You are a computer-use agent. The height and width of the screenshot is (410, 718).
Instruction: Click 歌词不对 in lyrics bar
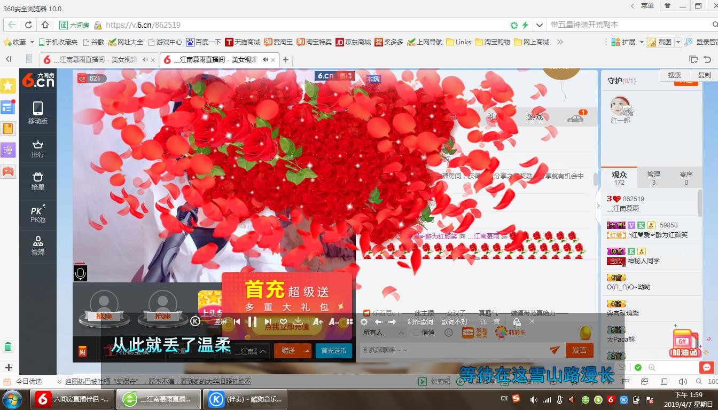point(454,321)
